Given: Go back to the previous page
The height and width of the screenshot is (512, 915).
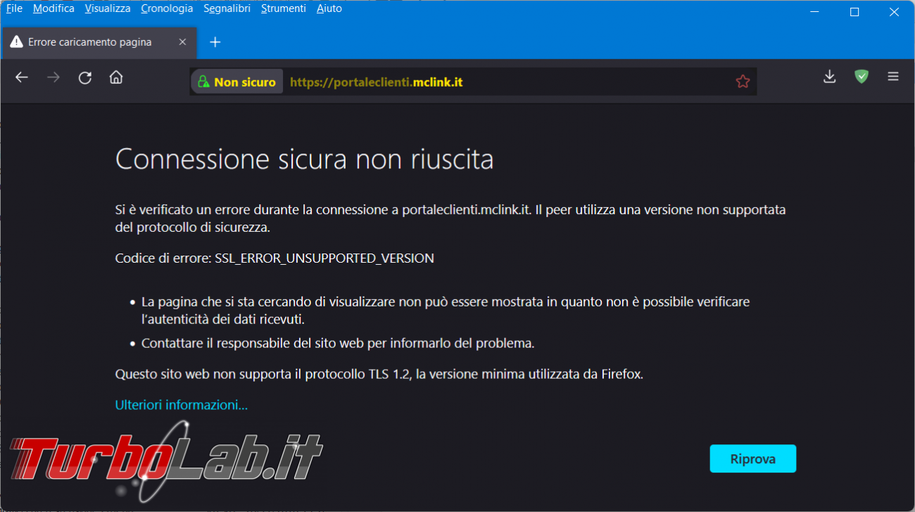Looking at the screenshot, I should click(22, 77).
